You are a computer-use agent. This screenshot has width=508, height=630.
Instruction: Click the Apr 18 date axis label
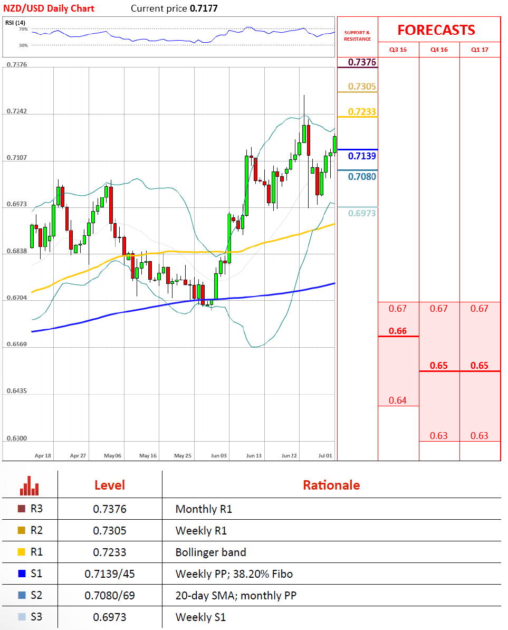pos(43,456)
